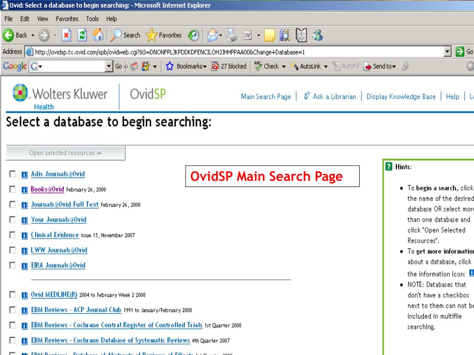Click the Forward arrow icon

(44, 35)
